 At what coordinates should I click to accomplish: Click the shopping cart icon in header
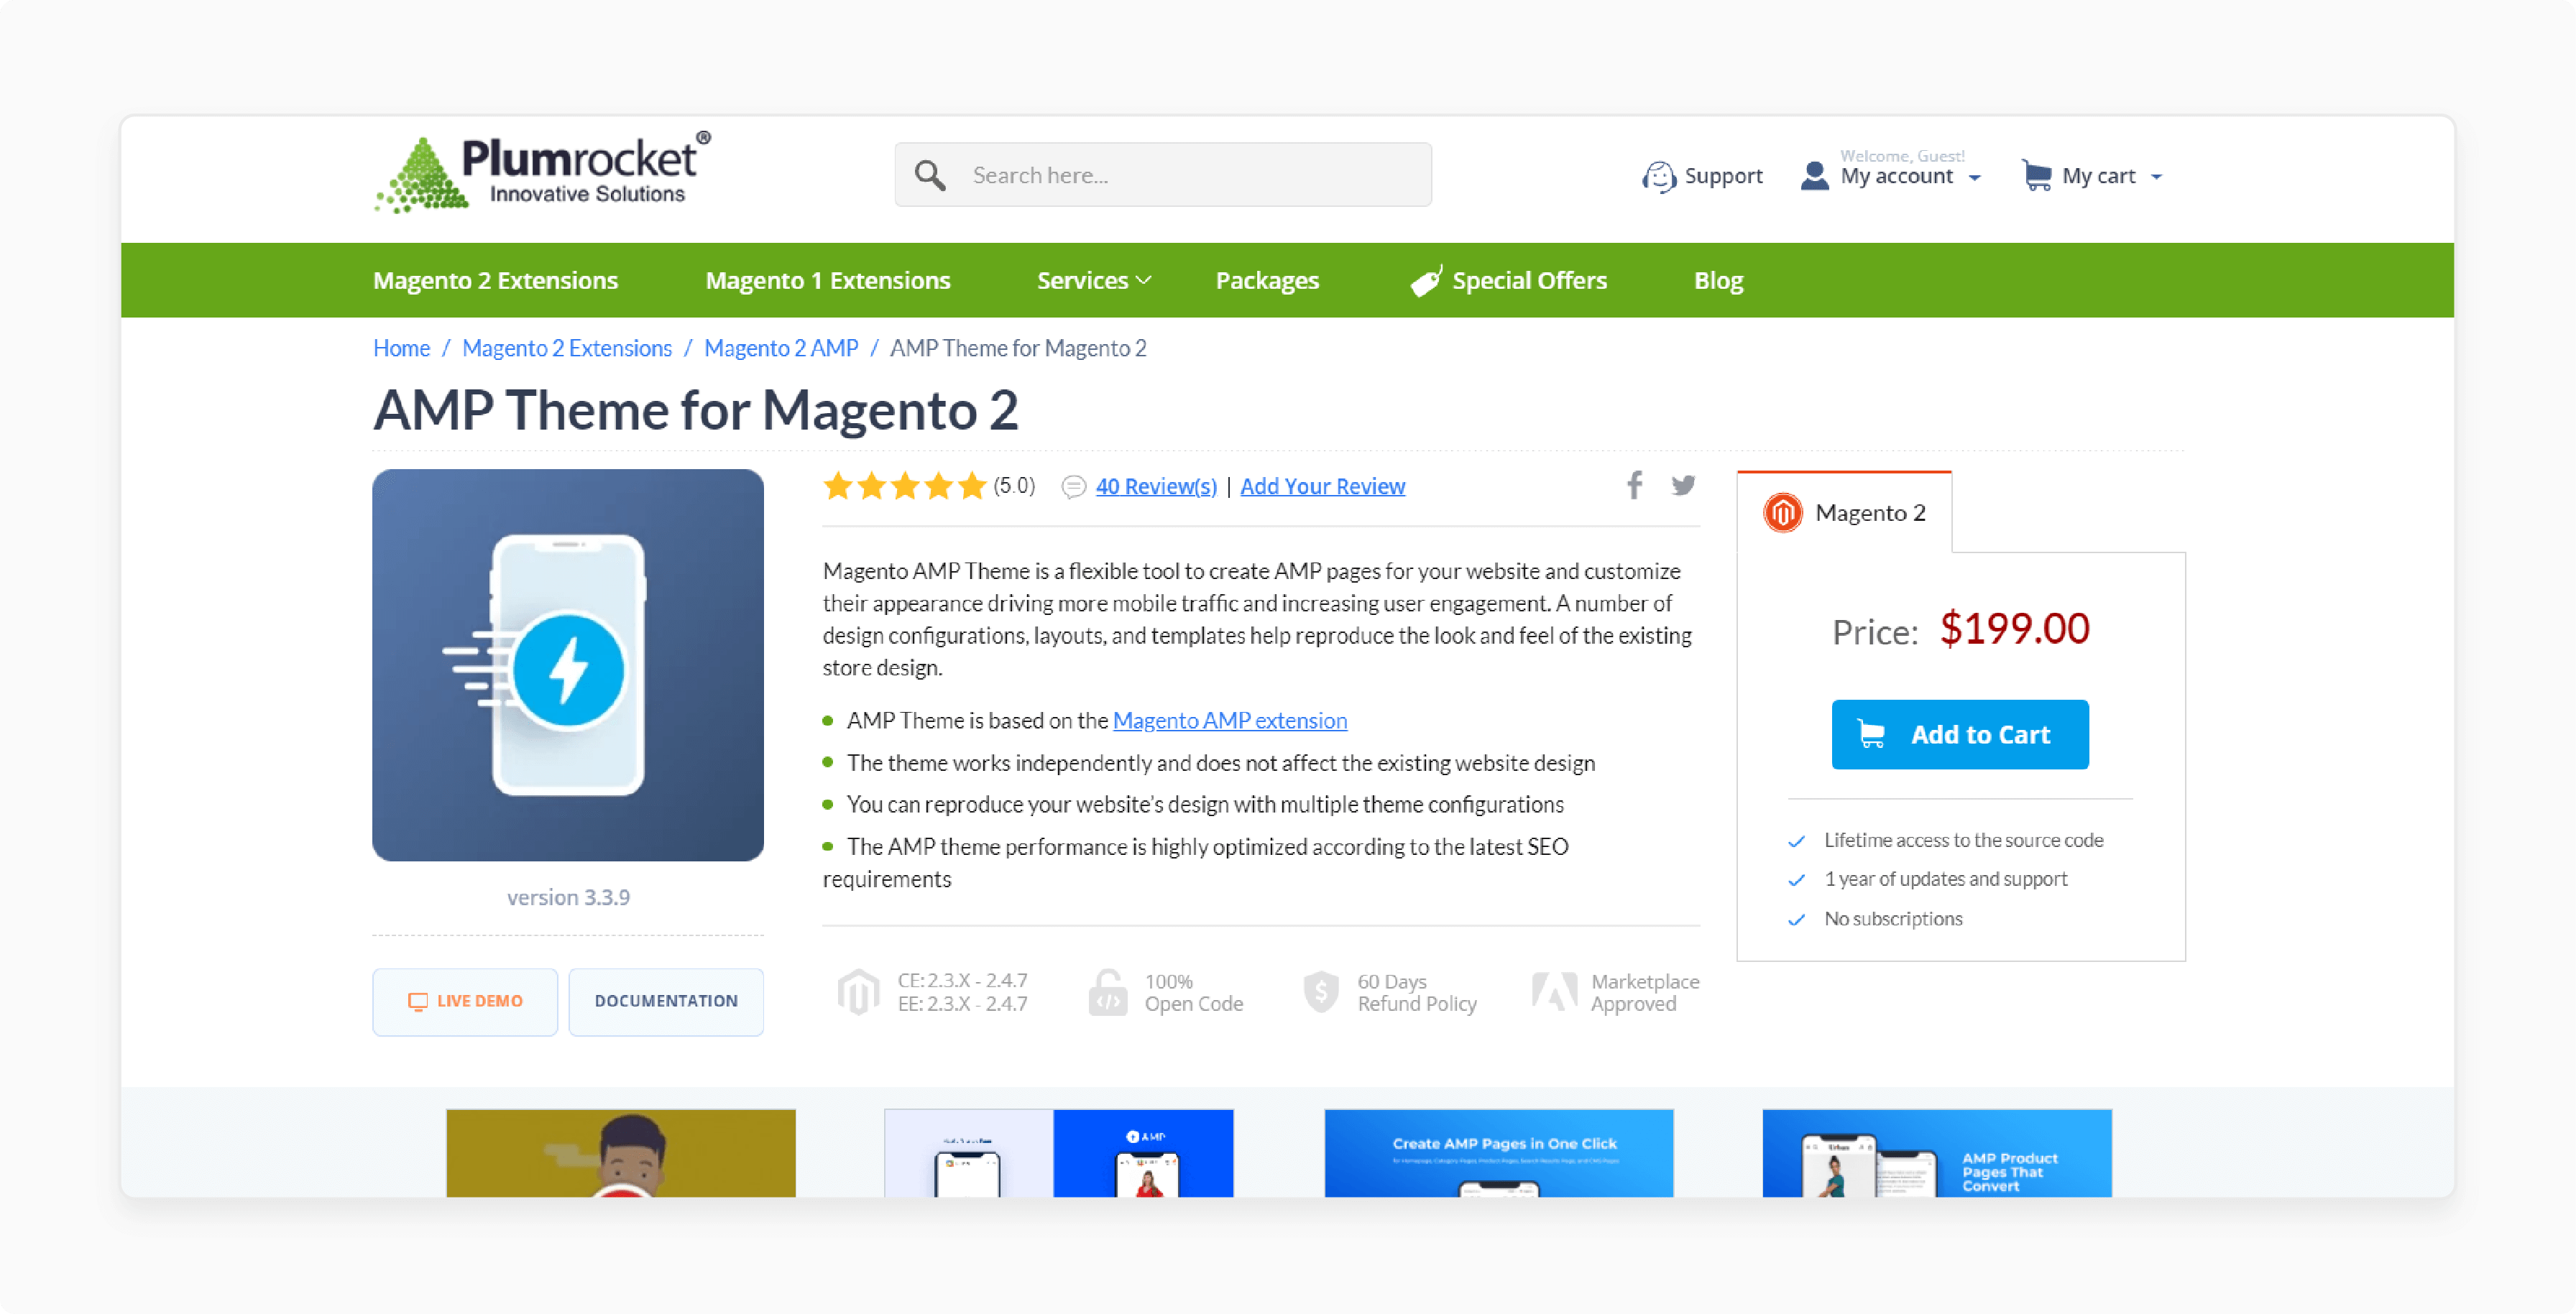point(2036,175)
